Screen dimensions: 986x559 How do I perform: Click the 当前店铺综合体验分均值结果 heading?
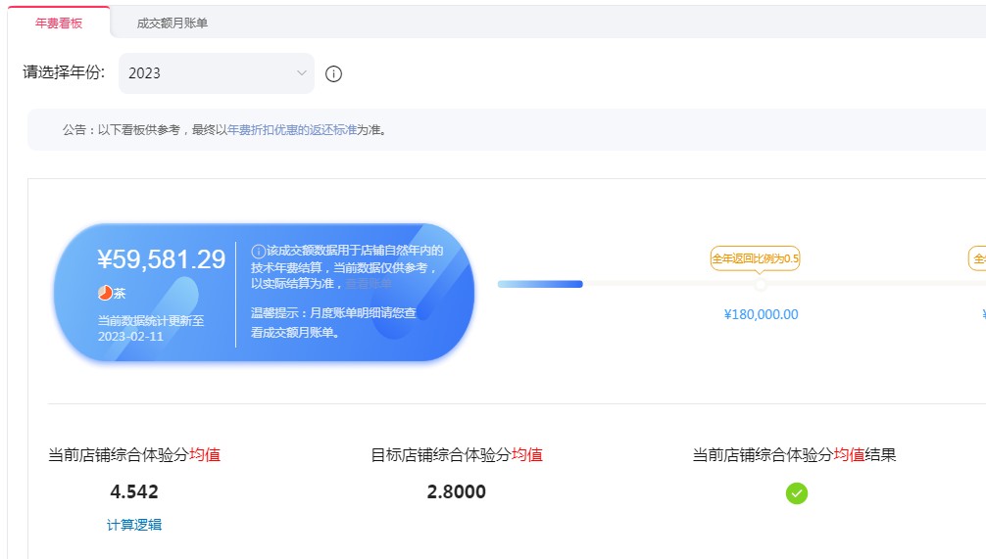point(794,455)
